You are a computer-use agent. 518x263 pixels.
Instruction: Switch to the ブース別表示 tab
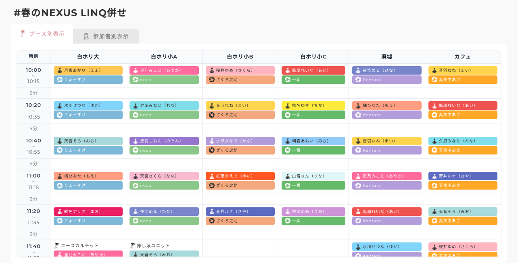[42, 34]
